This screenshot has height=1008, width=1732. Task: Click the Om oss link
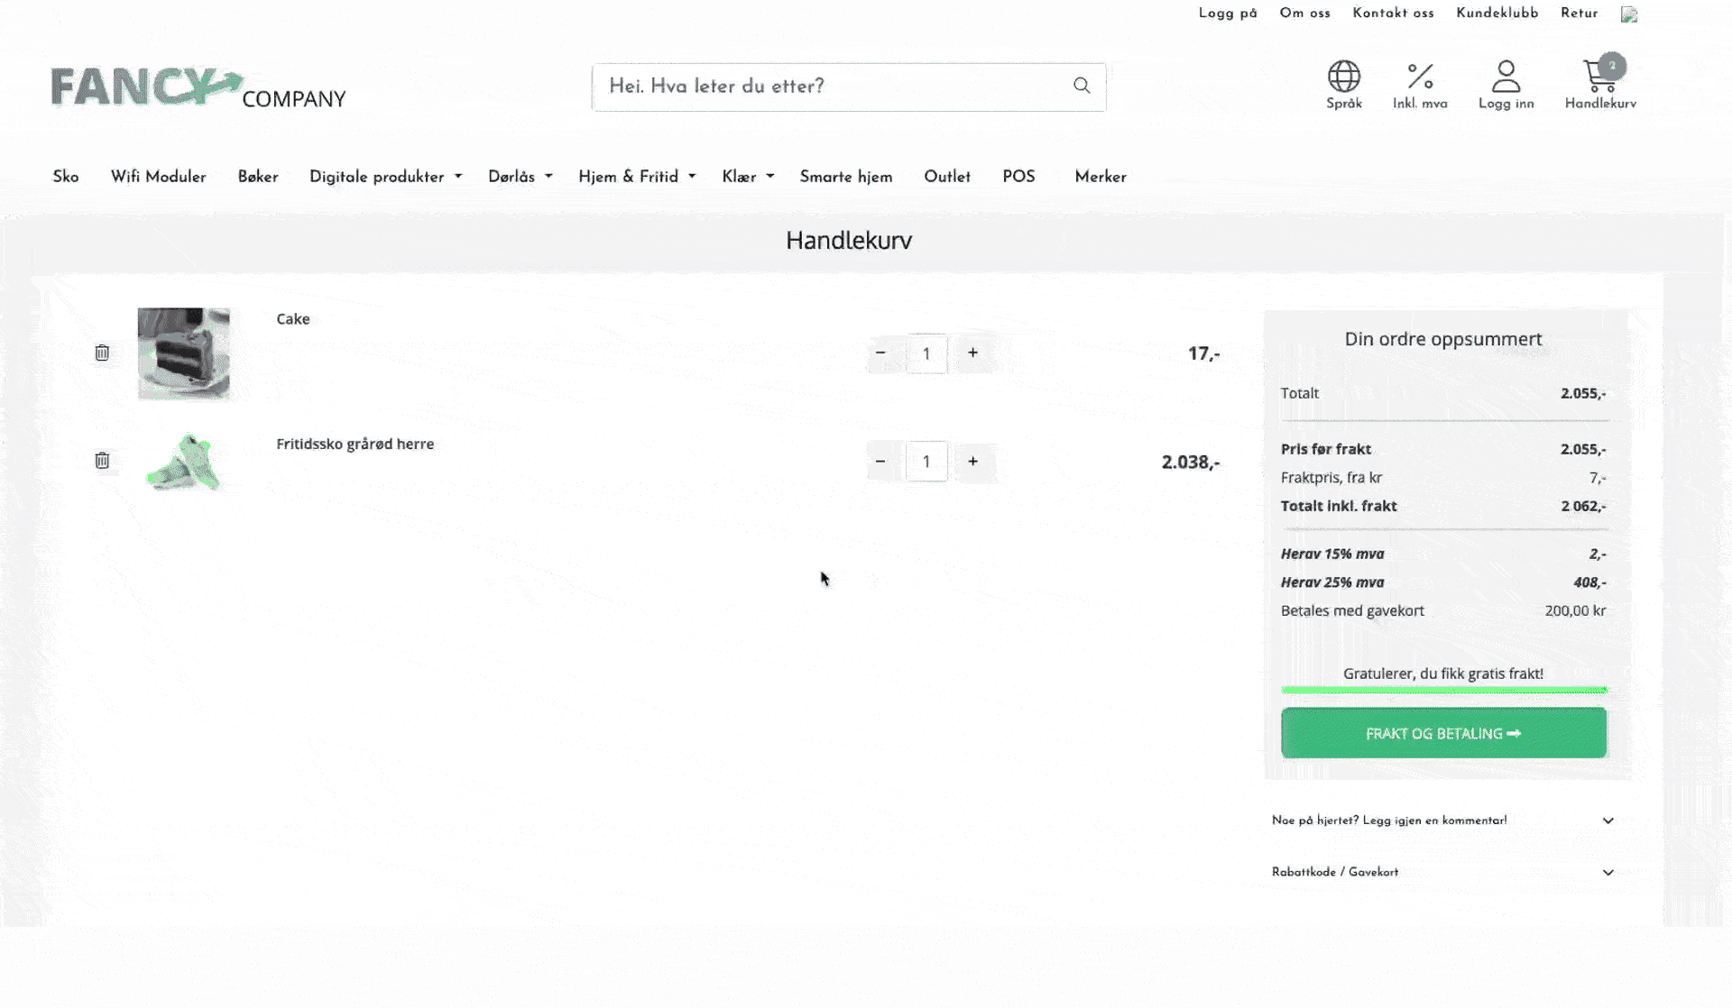coord(1304,14)
